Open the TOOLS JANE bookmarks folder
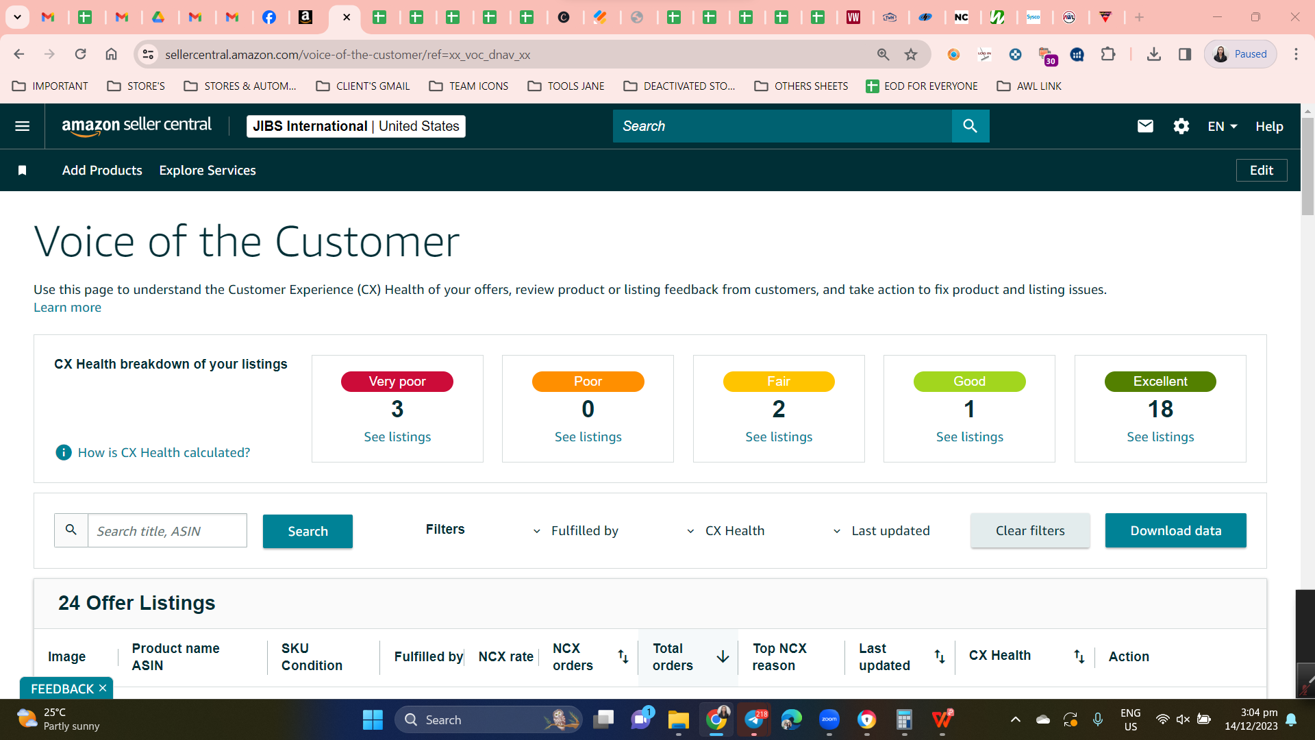The image size is (1315, 740). click(x=566, y=86)
